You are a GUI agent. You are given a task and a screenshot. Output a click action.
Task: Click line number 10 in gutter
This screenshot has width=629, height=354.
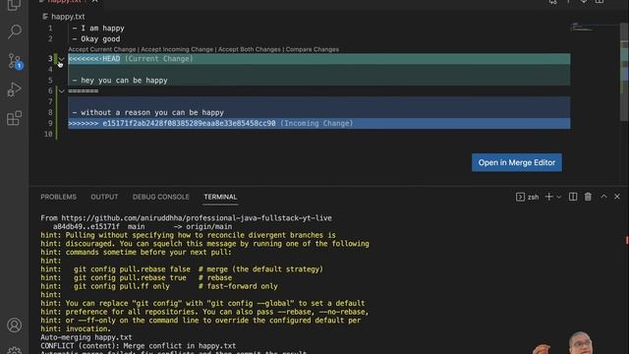[48, 134]
